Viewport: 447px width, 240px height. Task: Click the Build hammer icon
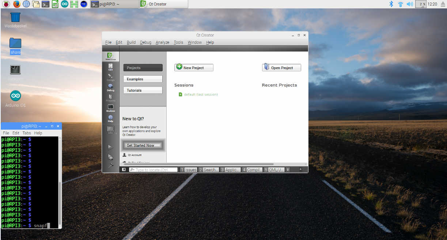click(x=110, y=165)
